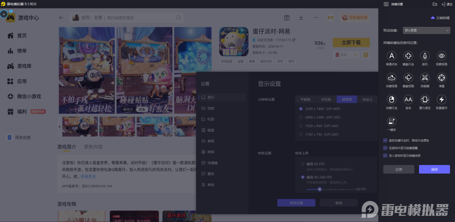Open the three-dots more menu

tap(316, 18)
